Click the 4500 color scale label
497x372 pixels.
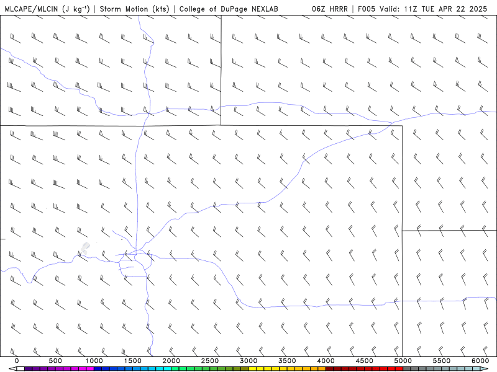click(x=365, y=361)
